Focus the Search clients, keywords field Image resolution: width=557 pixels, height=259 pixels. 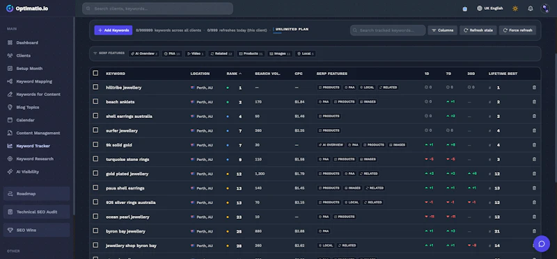(158, 8)
